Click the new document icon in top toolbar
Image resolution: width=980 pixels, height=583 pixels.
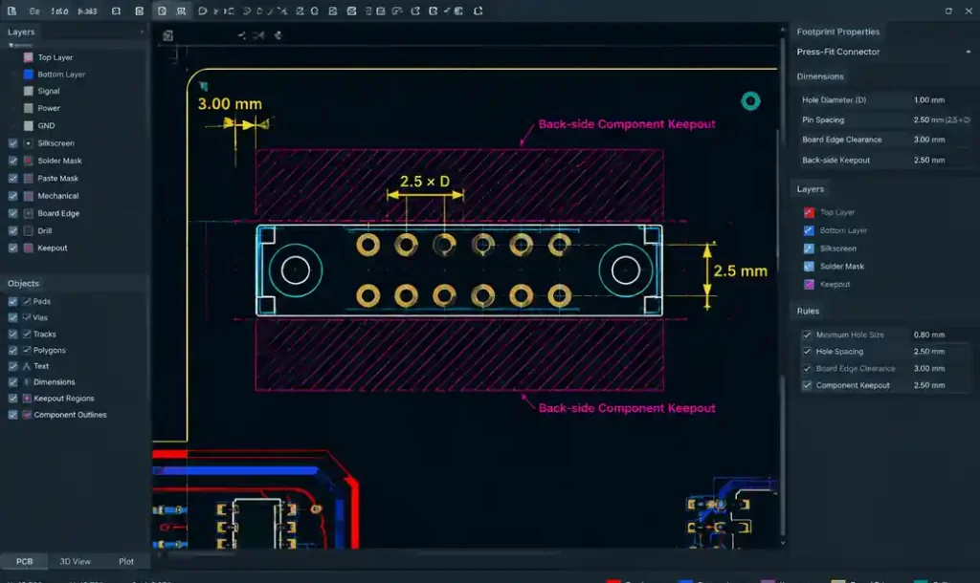click(x=11, y=11)
